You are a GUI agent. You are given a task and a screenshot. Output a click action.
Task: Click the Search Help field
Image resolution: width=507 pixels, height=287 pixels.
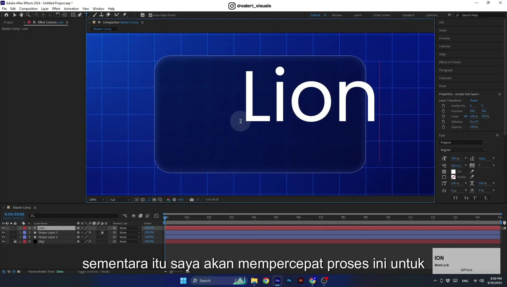point(481,15)
